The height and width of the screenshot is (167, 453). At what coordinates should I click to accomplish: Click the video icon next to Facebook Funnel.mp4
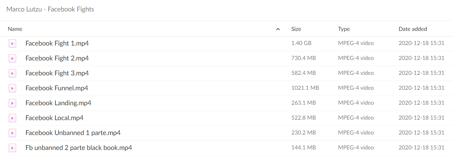pos(12,88)
